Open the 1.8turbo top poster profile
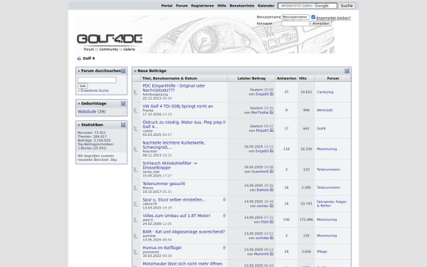This screenshot has width=427, height=267. 85,148
